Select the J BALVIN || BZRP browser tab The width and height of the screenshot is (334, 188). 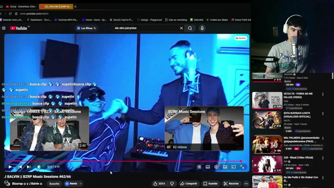click(56, 7)
